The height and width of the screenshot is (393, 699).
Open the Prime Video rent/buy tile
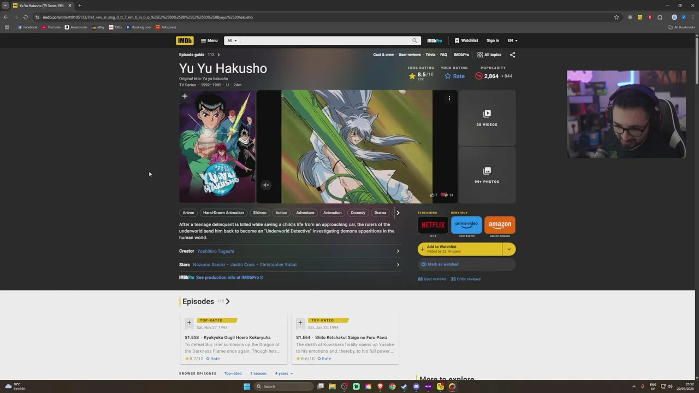point(466,225)
